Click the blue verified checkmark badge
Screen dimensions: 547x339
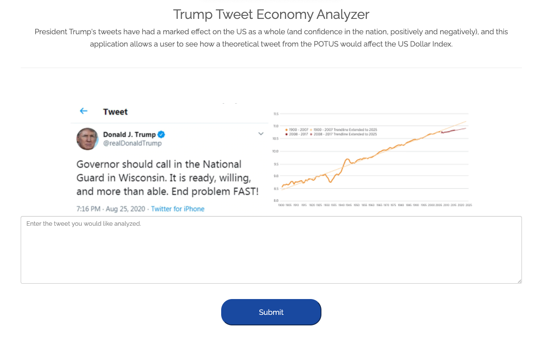(x=162, y=134)
